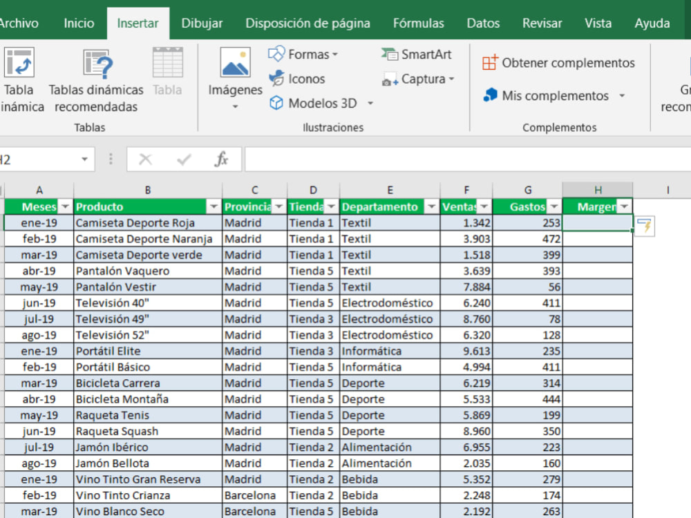Screen dimensions: 691x518
Task: Select column header I
Action: pyautogui.click(x=668, y=190)
